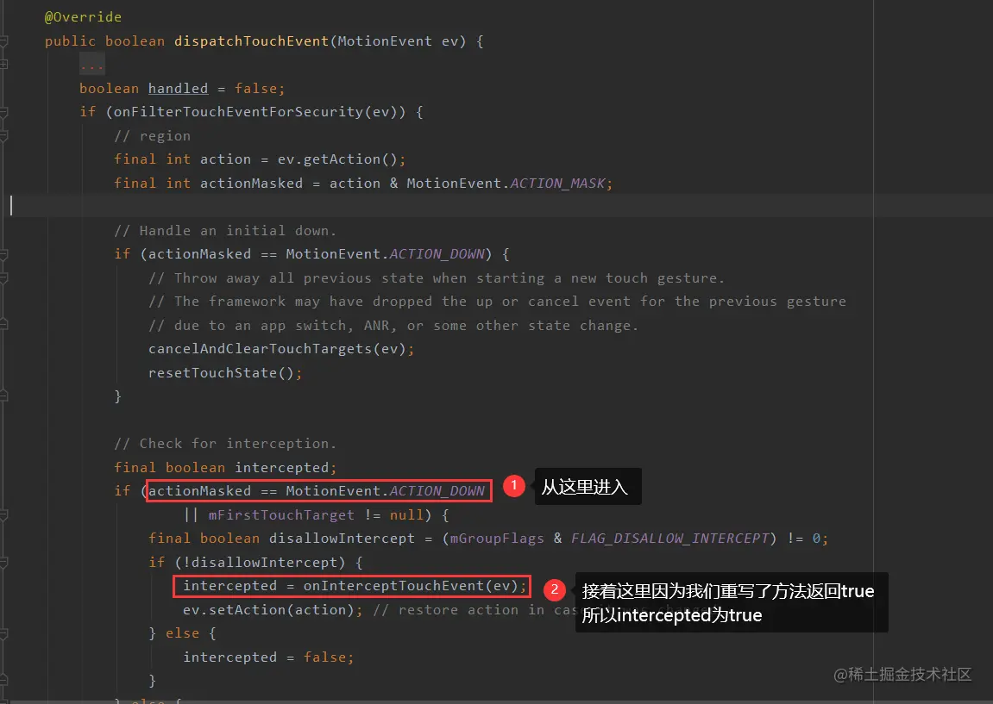Click 'MotionEvent' parameter type in signature
This screenshot has height=704, width=993.
point(385,41)
